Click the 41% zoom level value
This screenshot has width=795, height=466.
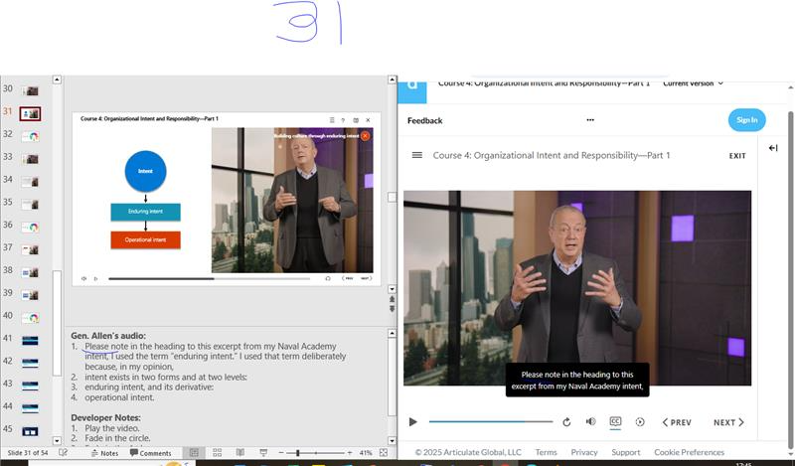[x=366, y=453]
